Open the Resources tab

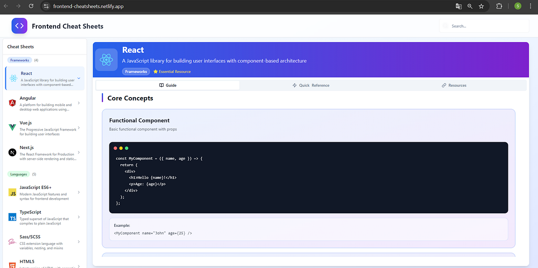point(454,85)
